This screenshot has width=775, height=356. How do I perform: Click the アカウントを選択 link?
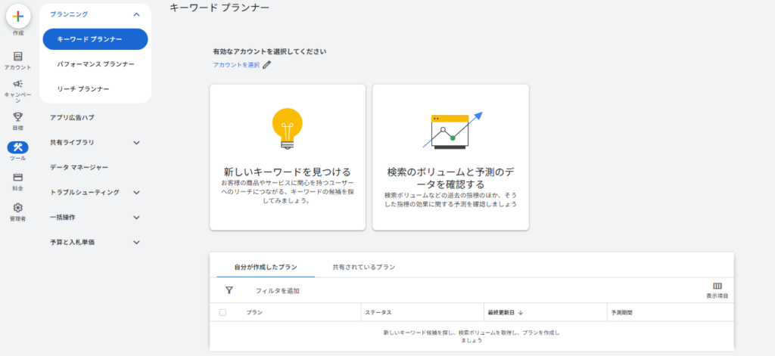pyautogui.click(x=236, y=65)
